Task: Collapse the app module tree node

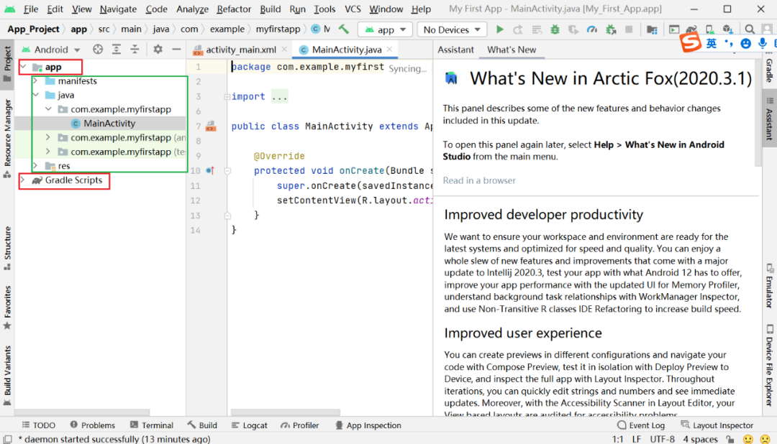Action: click(23, 67)
